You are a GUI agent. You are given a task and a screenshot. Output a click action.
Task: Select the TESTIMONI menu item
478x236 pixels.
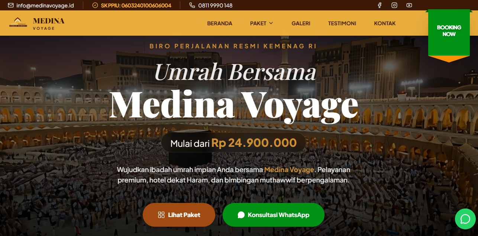[342, 23]
